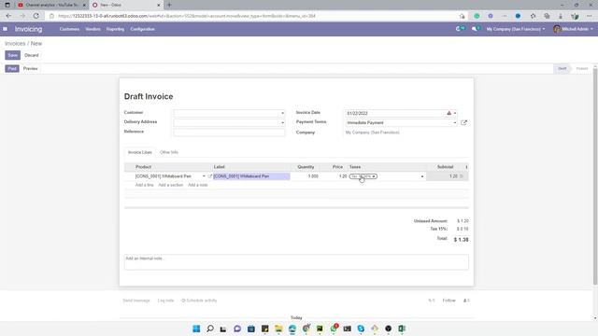Open the Configuration menu
Viewport: 598px width, 336px height.
143,29
